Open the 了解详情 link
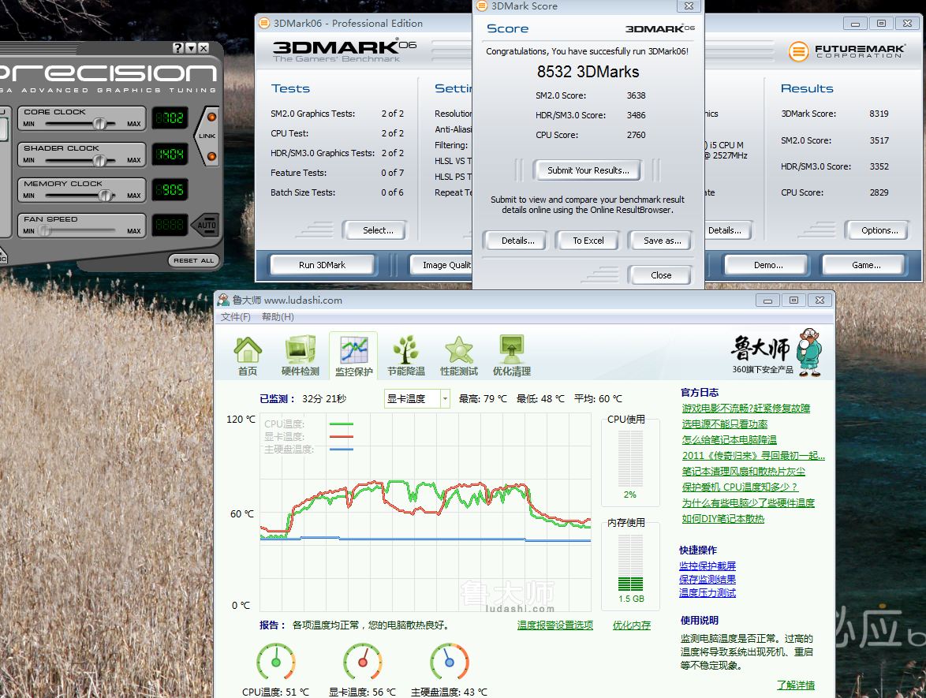 click(796, 685)
